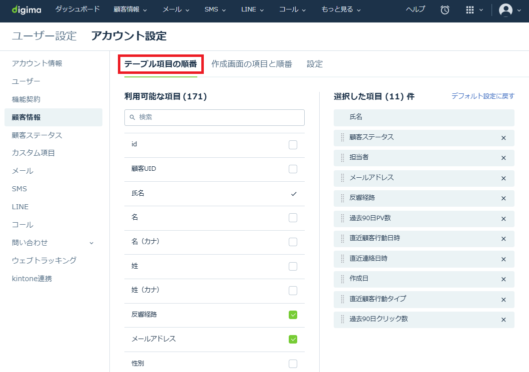
Task: Check the 名 checkbox
Action: (293, 218)
